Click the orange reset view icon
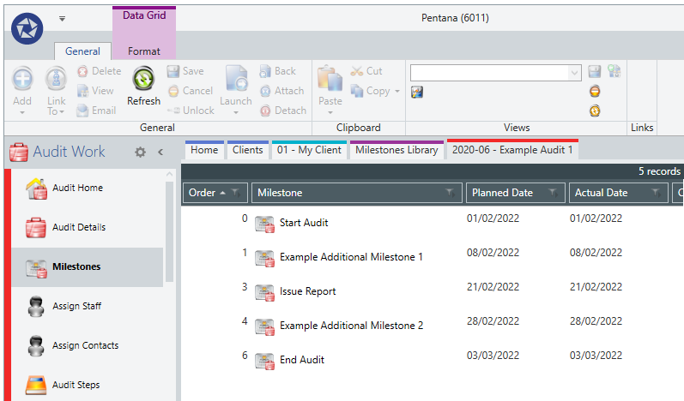 [x=595, y=111]
